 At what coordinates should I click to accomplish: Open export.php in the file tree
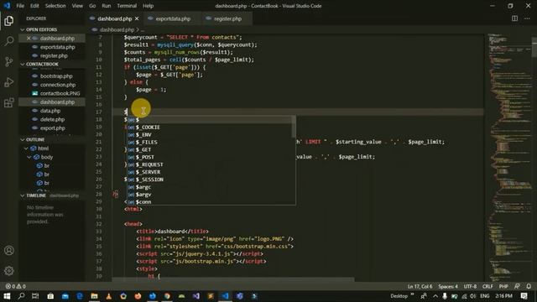pos(52,128)
